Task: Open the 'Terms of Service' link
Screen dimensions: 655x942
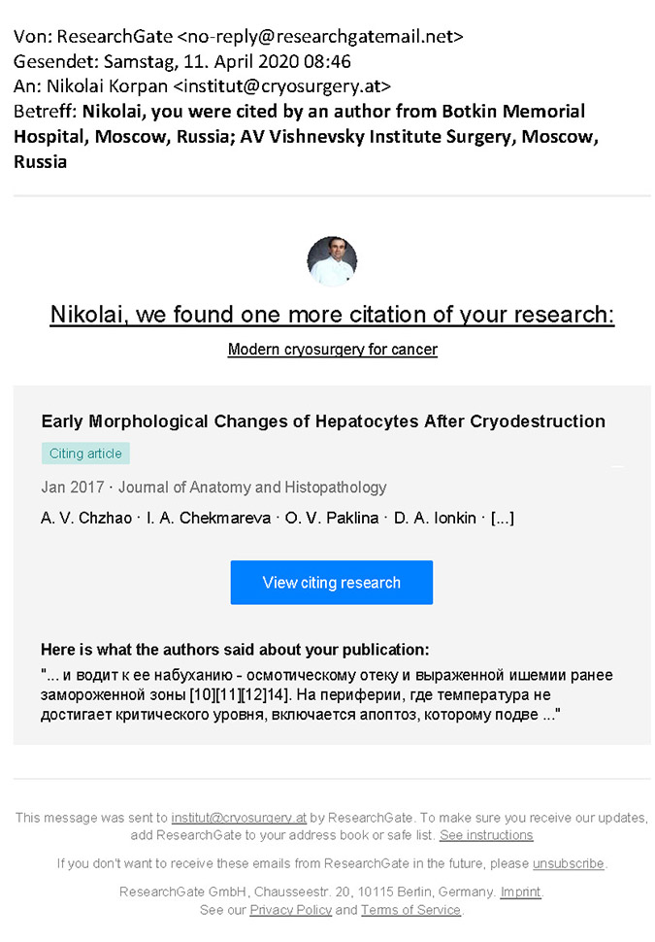Action: coord(411,910)
